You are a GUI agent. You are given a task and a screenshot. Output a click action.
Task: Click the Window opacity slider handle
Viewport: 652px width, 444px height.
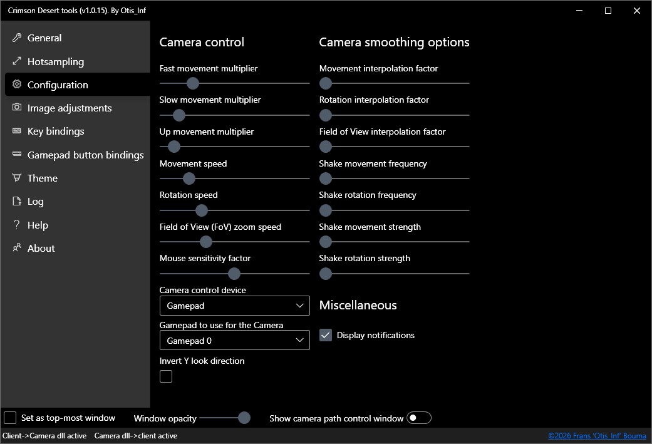click(244, 418)
